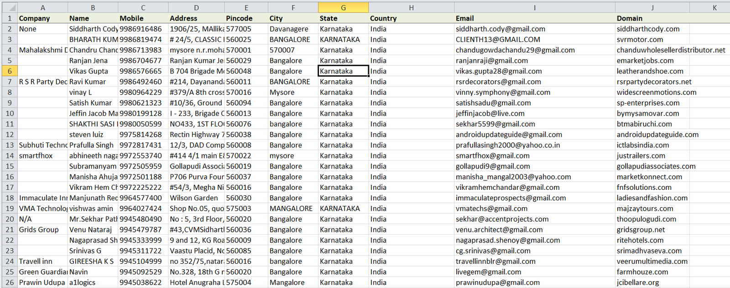Select the highlighted column G header
Screen dimensions: 730x288
343,7
